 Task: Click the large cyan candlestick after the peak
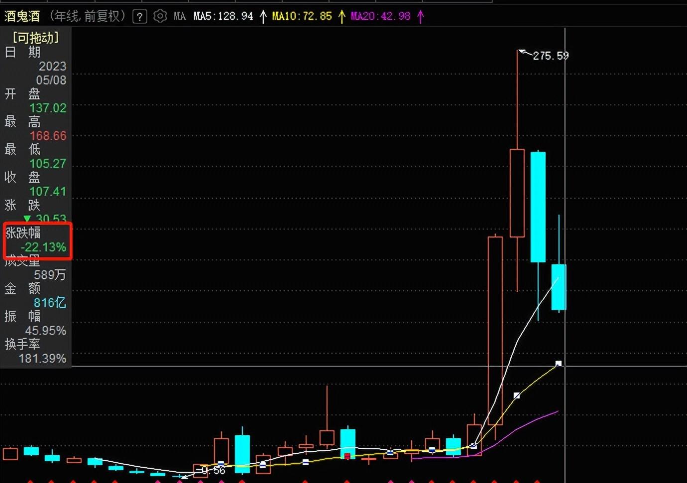click(x=538, y=207)
